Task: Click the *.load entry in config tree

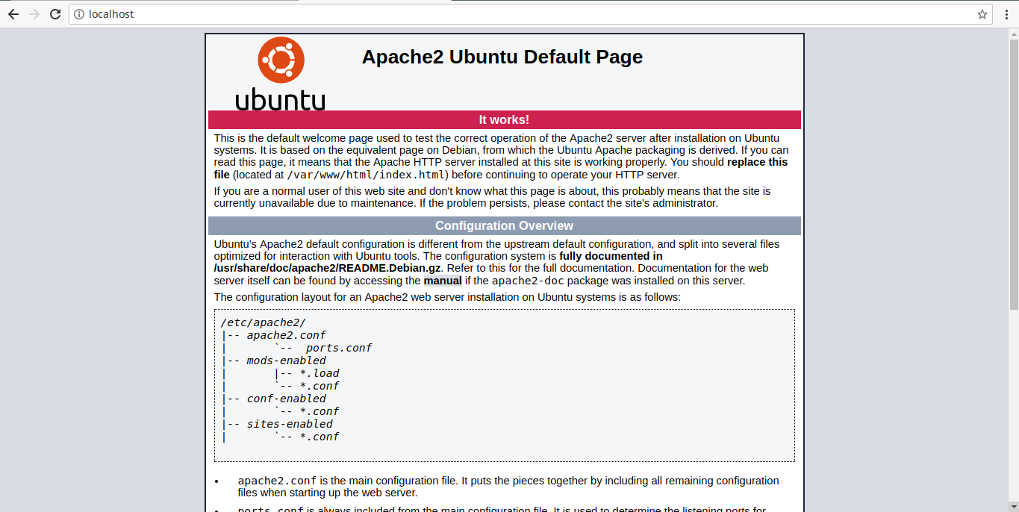Action: point(320,373)
